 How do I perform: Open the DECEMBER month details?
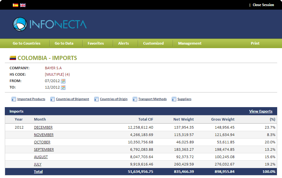pyautogui.click(x=43, y=127)
